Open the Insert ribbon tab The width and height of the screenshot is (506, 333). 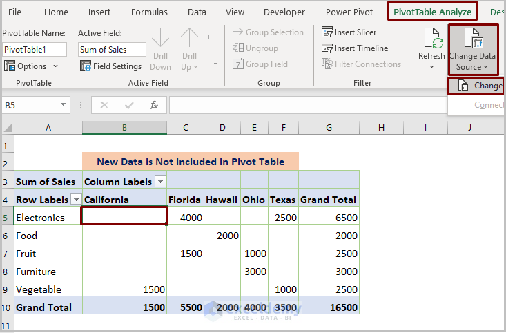click(x=99, y=12)
